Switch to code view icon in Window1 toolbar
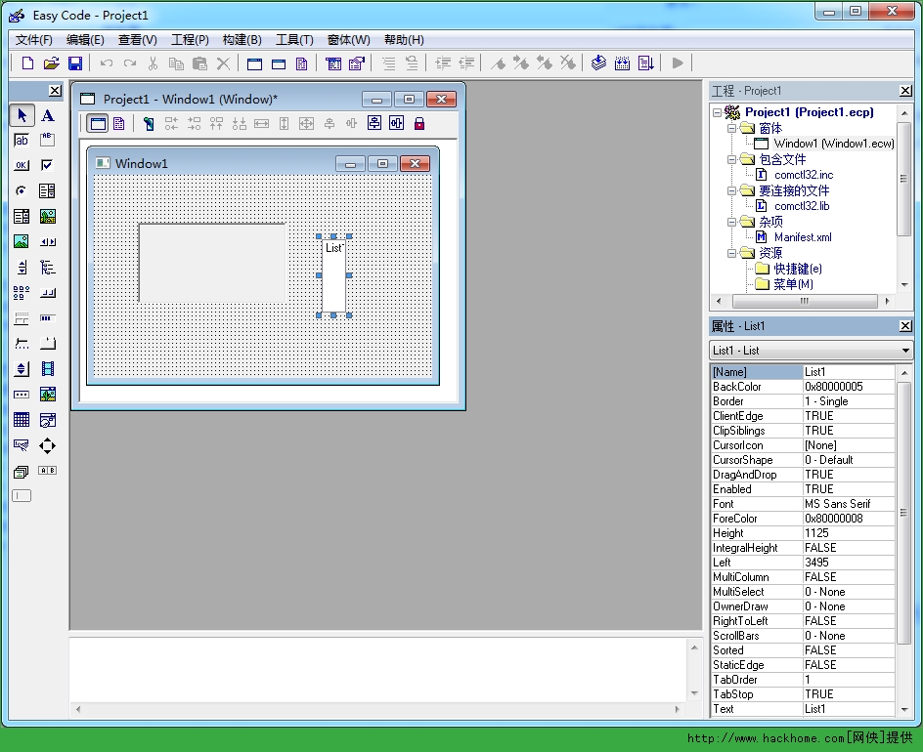Screen dimensions: 923x752 coord(119,123)
